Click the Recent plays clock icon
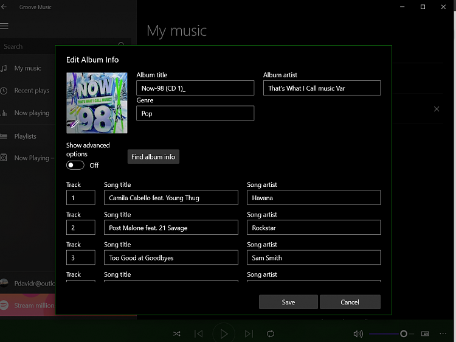Viewport: 456px width, 342px height. click(4, 91)
